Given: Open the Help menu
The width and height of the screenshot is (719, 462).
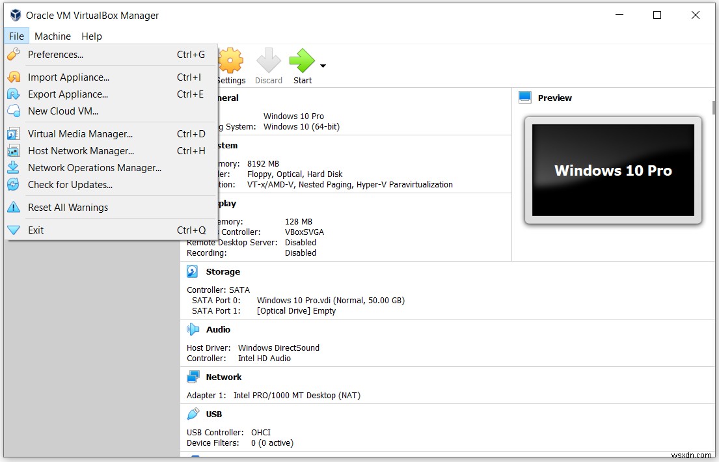Looking at the screenshot, I should coord(91,36).
